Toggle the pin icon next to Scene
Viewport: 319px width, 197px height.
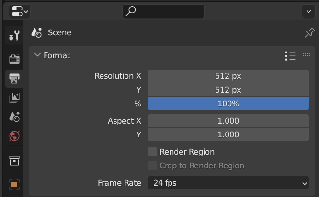309,33
